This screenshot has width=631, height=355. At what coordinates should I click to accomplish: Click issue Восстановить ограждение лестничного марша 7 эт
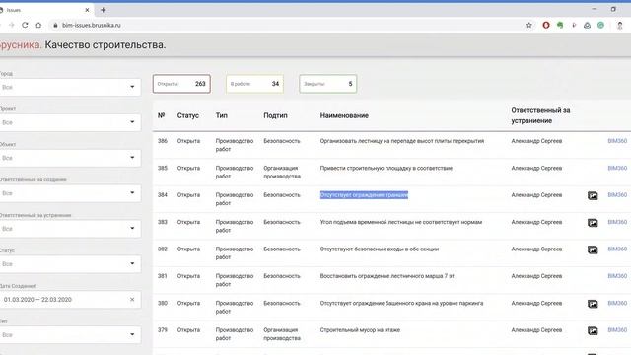click(x=386, y=276)
